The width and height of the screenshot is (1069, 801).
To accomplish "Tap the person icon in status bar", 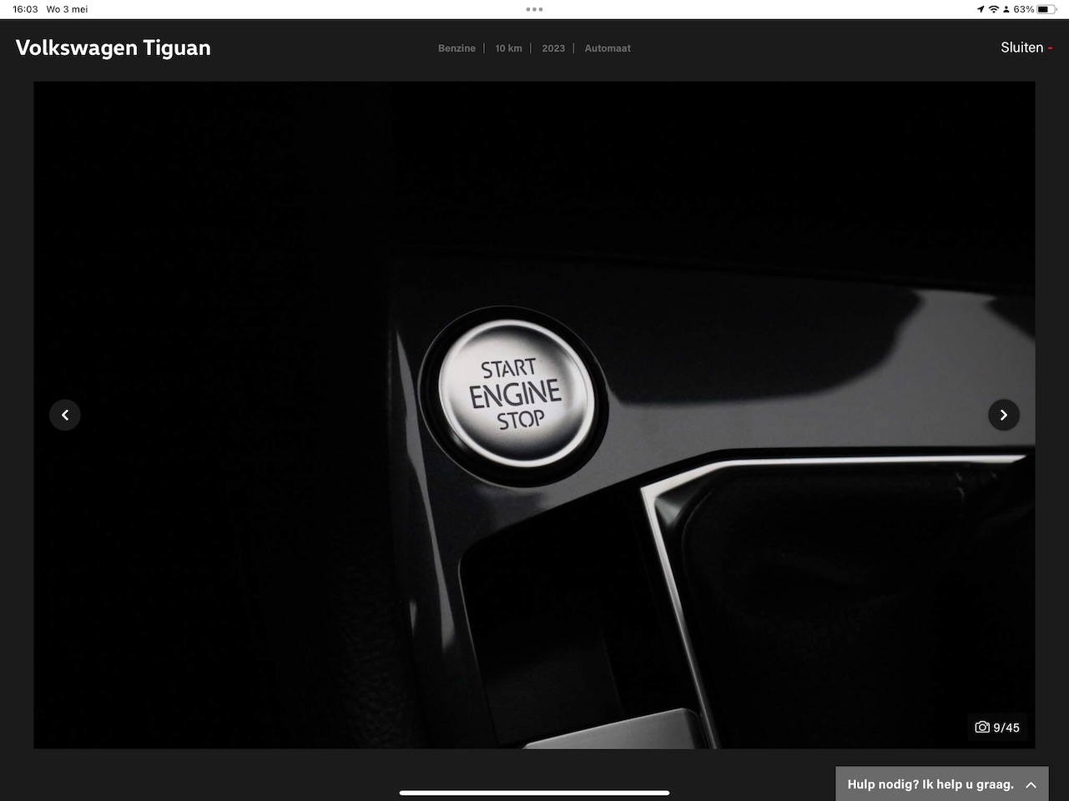I will [1006, 9].
